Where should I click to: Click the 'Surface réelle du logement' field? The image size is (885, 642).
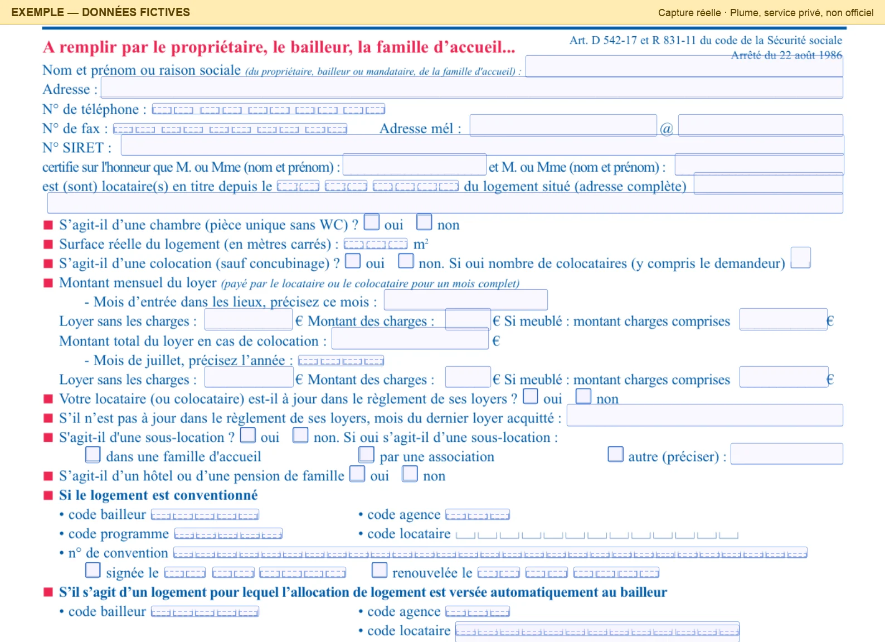pos(376,244)
